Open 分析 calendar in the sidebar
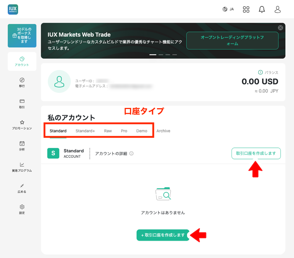Image resolution: width=294 pixels, height=258 pixels. pyautogui.click(x=22, y=146)
